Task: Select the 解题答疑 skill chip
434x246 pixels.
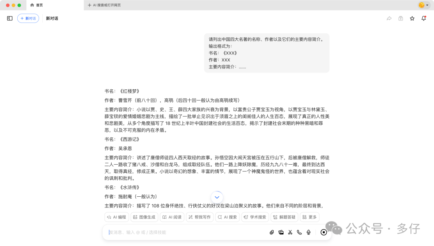Action: click(x=284, y=217)
